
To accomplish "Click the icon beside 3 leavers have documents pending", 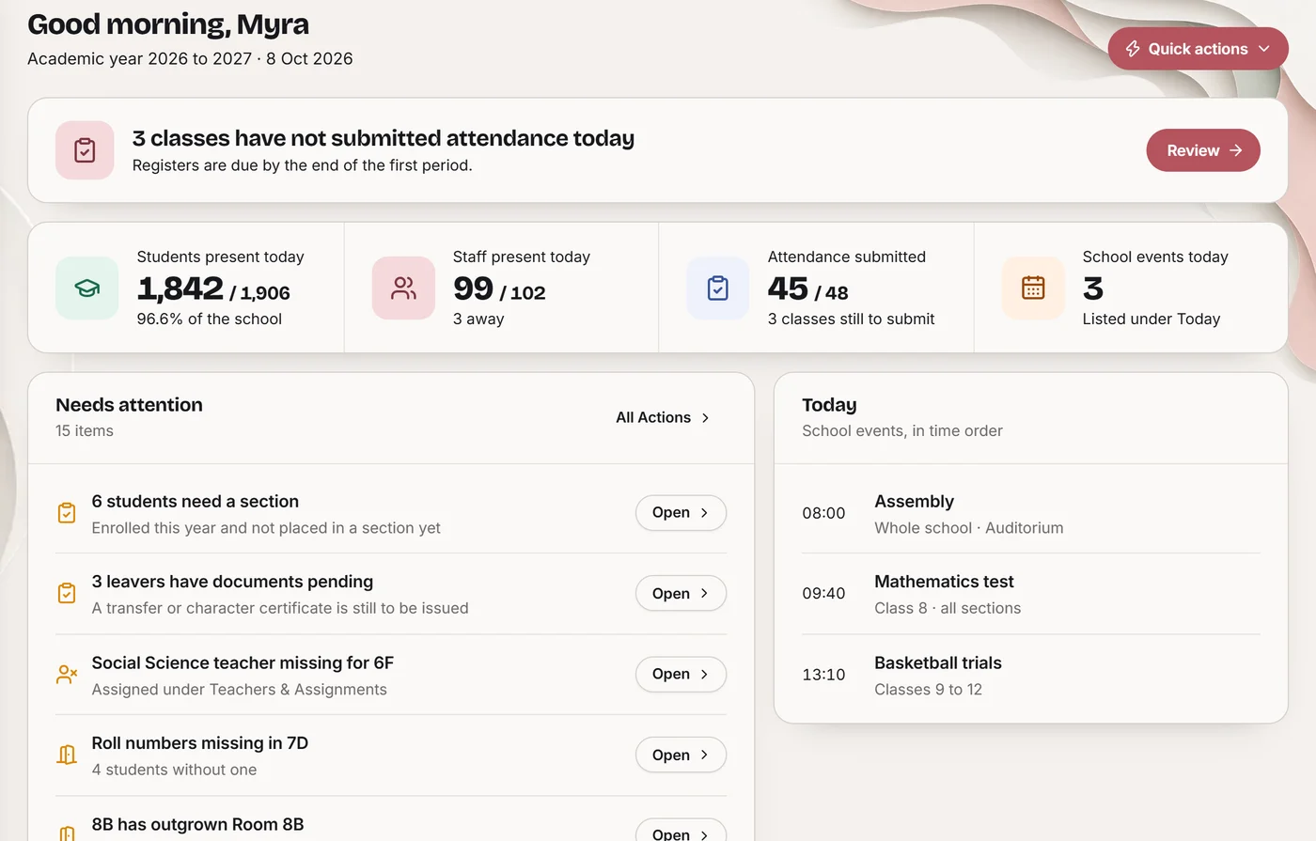I will click(x=67, y=594).
